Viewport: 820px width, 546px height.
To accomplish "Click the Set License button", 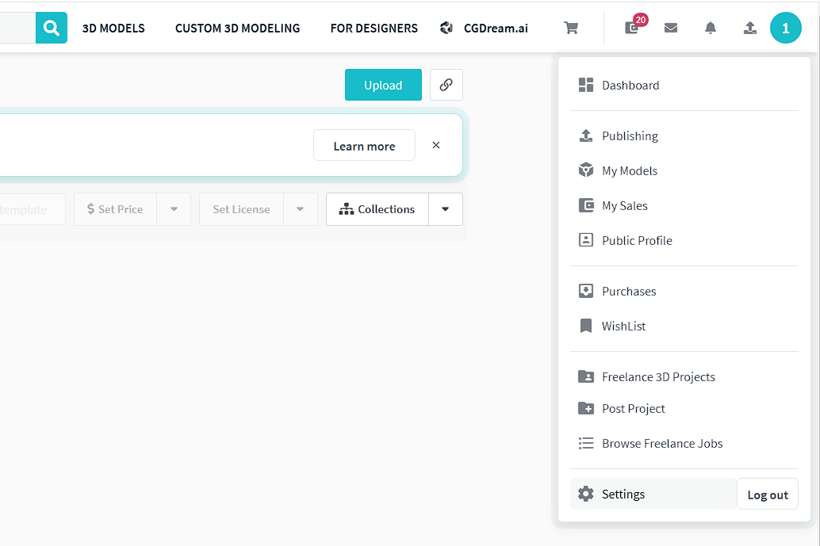I will 242,209.
